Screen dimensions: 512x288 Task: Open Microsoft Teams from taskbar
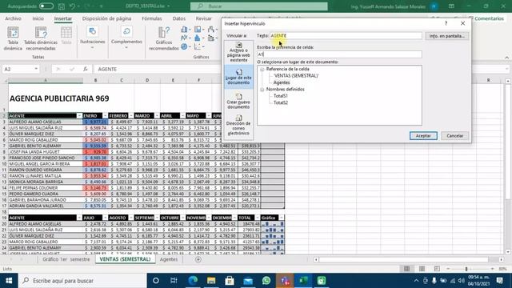[285, 281]
